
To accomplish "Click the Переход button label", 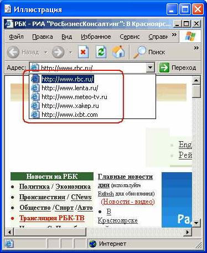I will (184, 68).
